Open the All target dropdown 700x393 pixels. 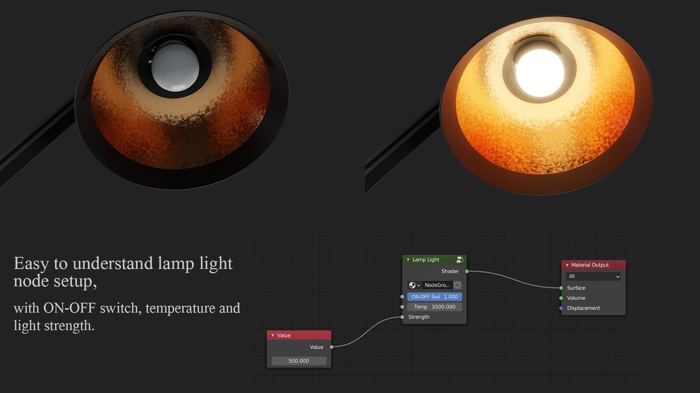[593, 277]
